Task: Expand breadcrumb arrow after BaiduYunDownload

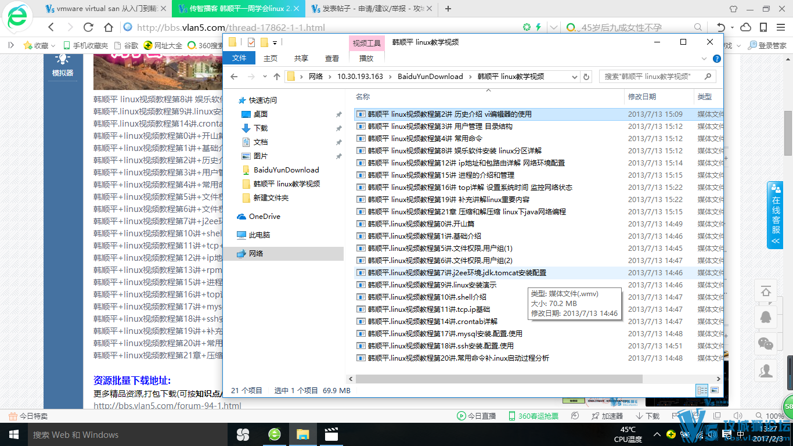Action: pyautogui.click(x=470, y=77)
